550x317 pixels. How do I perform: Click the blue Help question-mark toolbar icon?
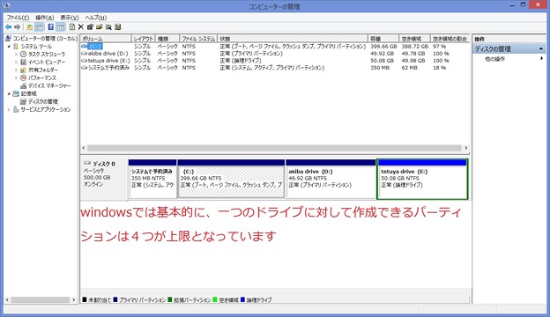point(51,27)
